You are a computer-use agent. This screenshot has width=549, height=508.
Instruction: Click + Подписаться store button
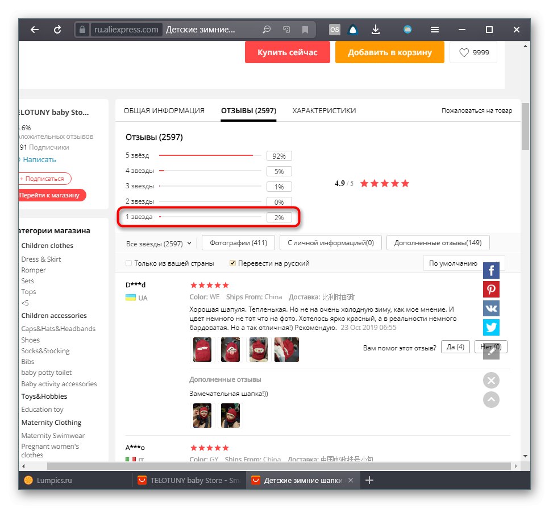tap(44, 179)
